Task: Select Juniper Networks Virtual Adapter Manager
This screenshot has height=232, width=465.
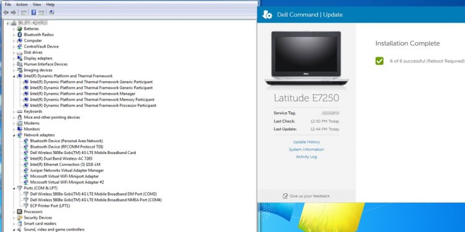Action: [67, 171]
